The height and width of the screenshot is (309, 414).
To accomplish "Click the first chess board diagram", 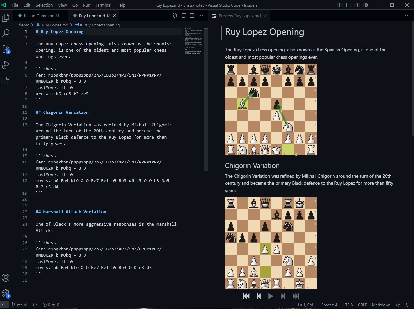I will click(271, 110).
